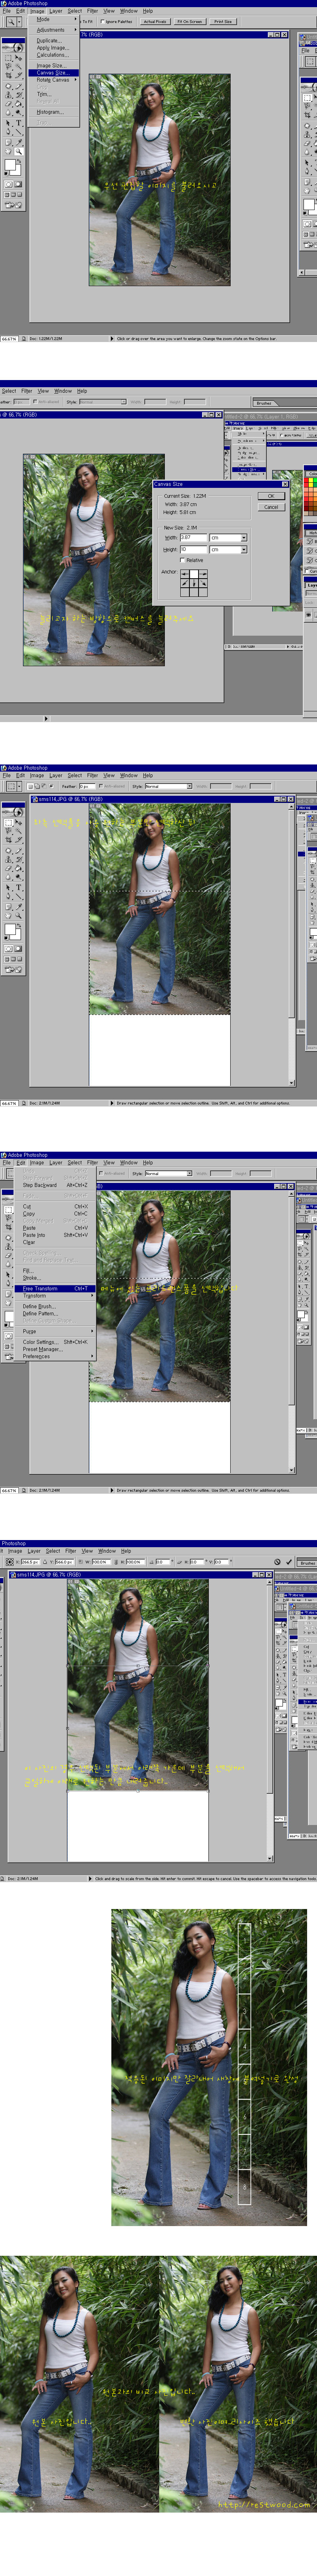Select Rectangular Marquee tool beside the open Image menu
The height and width of the screenshot is (2576, 317).
click(8, 58)
